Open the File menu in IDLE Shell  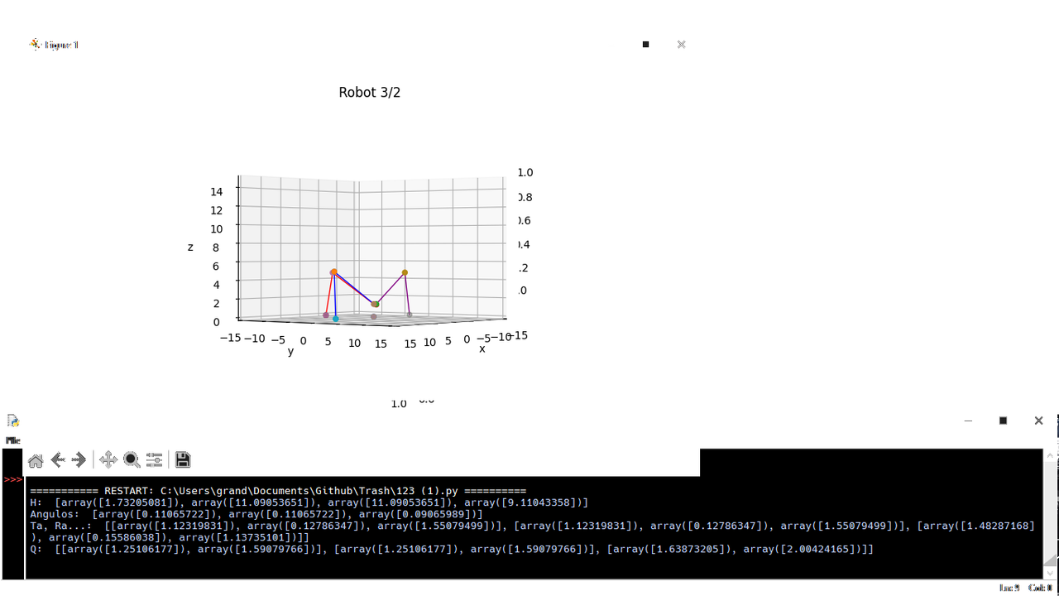coord(12,440)
